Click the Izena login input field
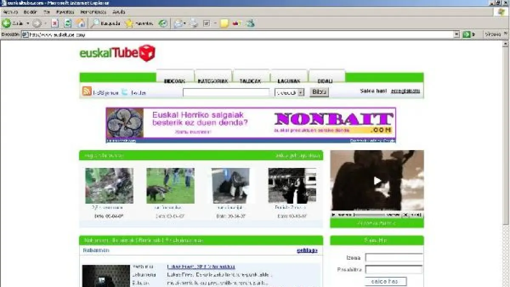 point(394,258)
